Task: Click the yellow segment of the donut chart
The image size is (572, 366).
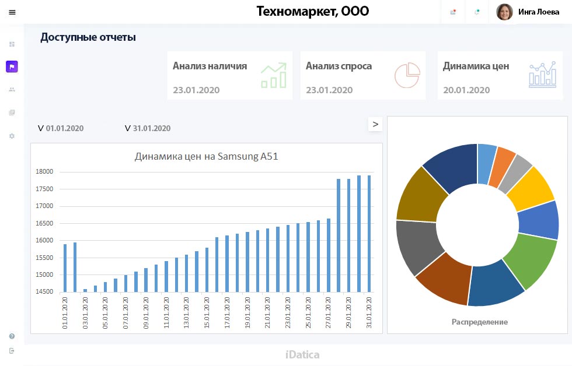Action: pos(531,188)
